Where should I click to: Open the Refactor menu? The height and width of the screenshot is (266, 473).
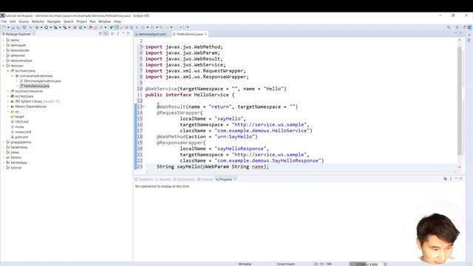[38, 21]
